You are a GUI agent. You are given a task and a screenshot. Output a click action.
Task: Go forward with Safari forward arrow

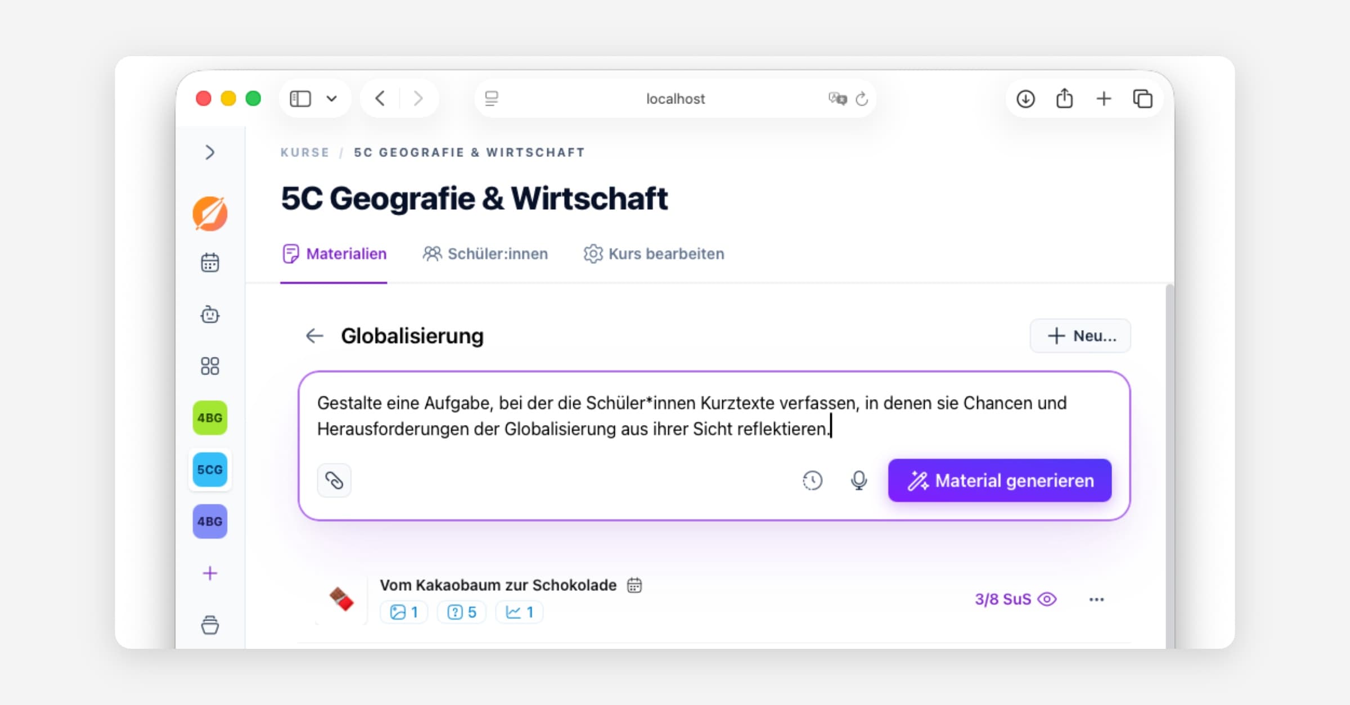[x=418, y=99]
